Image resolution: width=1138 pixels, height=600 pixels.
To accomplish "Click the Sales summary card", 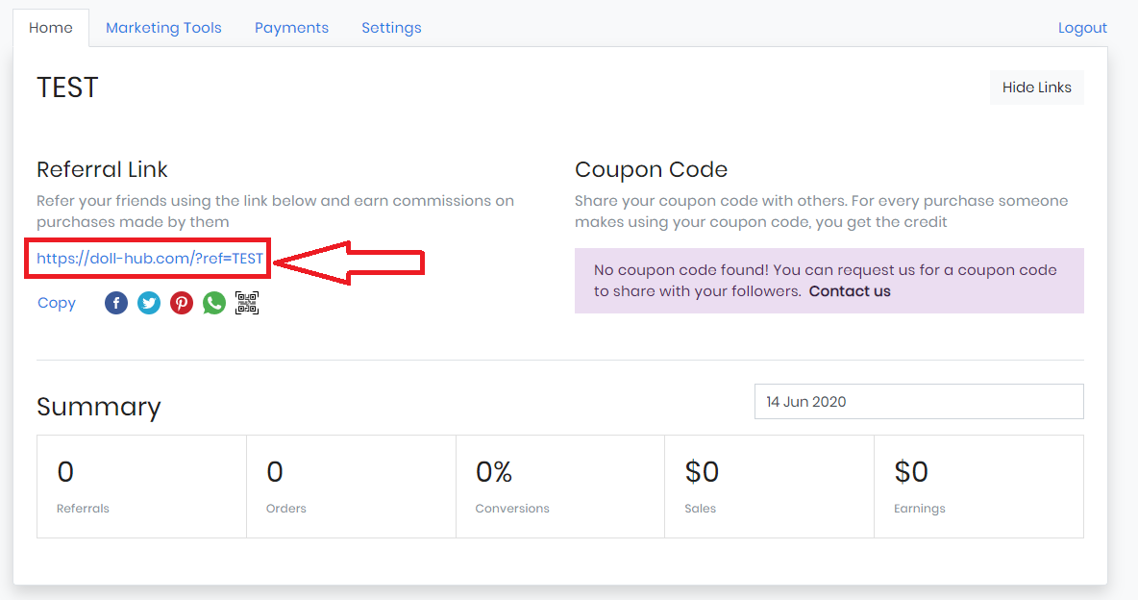I will [769, 487].
